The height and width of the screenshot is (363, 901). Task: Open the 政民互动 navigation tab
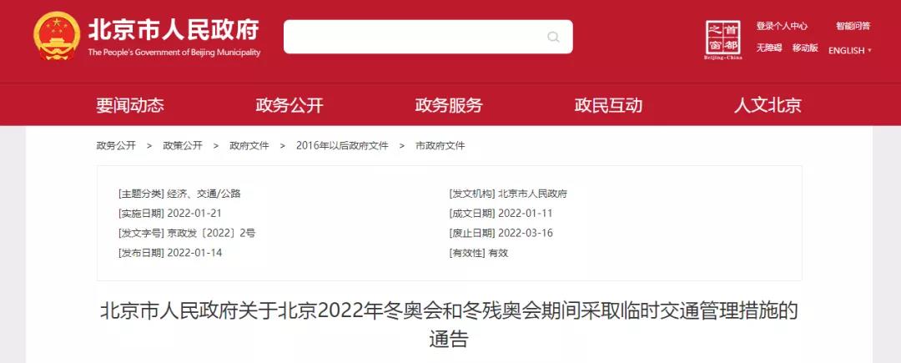point(608,105)
